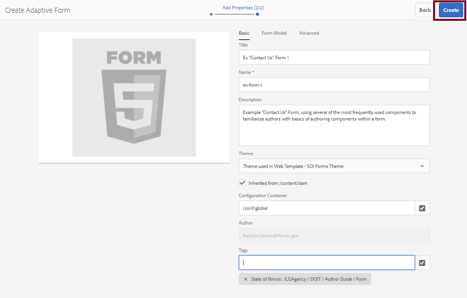Click the Create button

451,10
